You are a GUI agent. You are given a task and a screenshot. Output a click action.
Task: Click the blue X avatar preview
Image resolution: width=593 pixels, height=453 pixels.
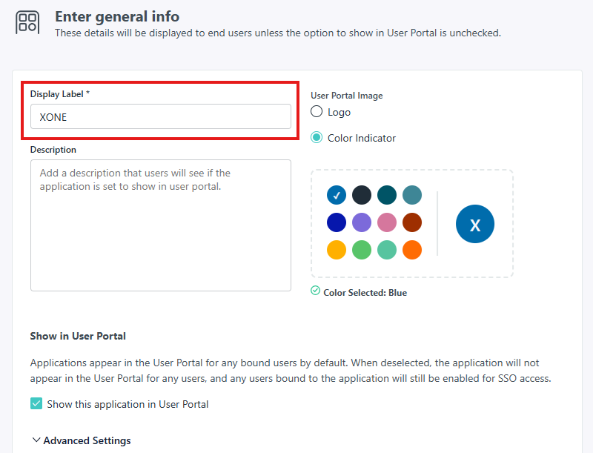click(475, 225)
